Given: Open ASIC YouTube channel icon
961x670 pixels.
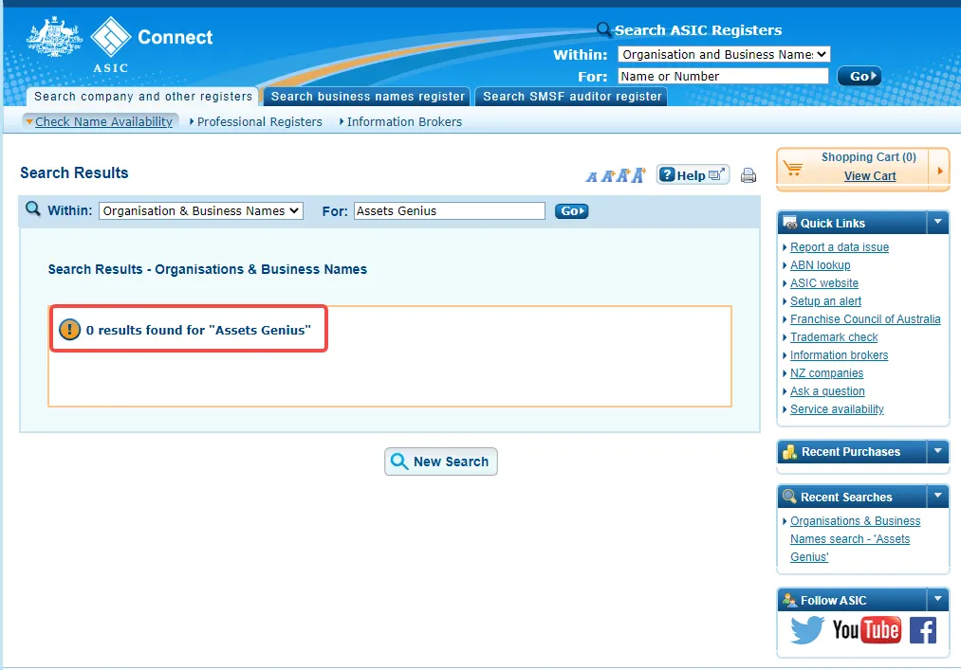Looking at the screenshot, I should coord(866,629).
